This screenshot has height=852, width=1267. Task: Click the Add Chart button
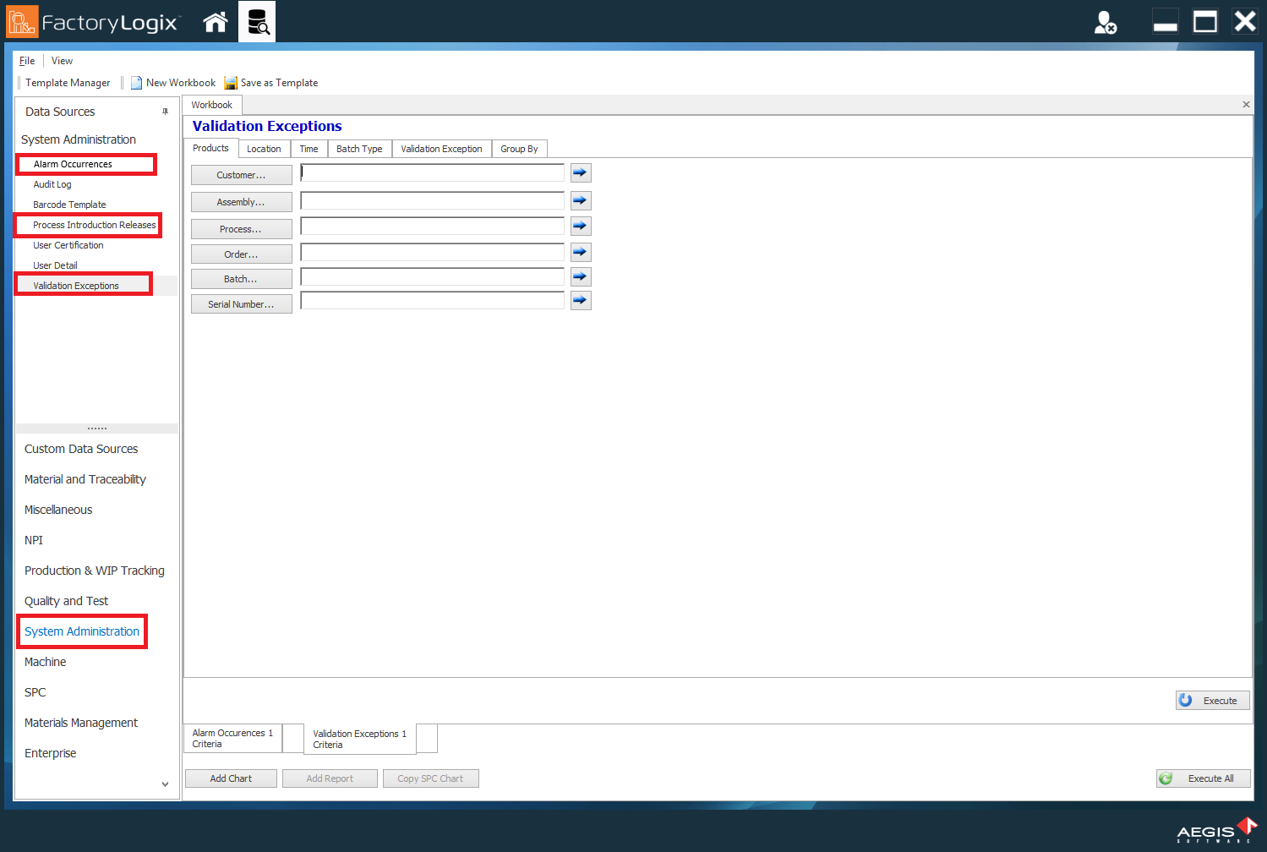[230, 778]
